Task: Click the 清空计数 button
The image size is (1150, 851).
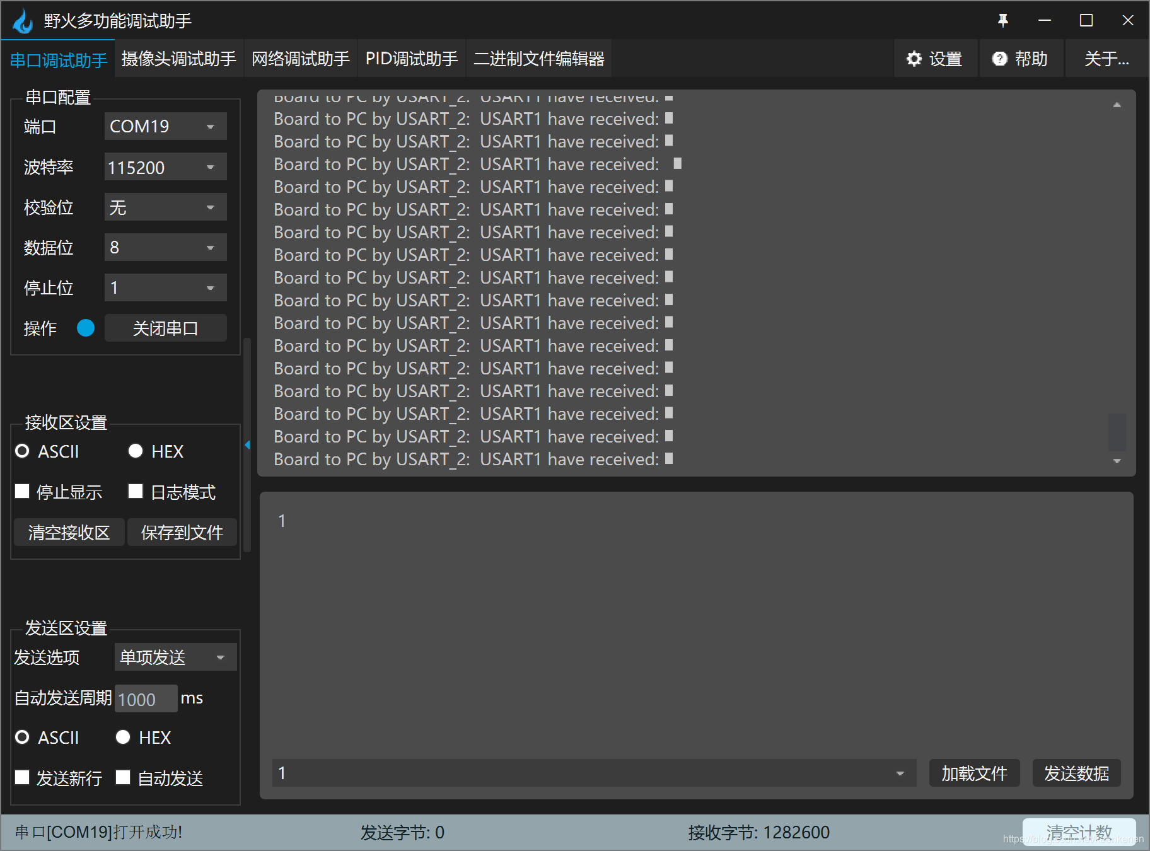Action: pyautogui.click(x=1079, y=832)
